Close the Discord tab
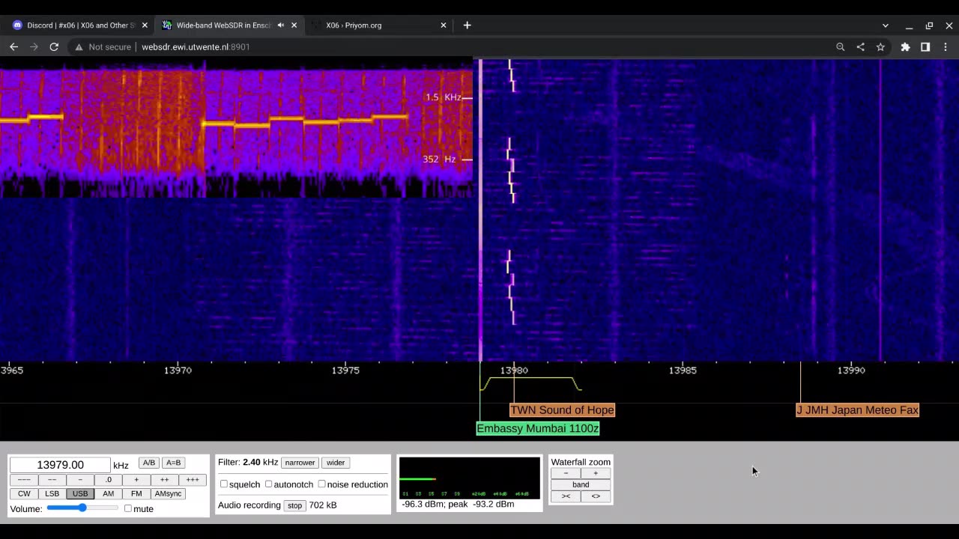 [145, 25]
